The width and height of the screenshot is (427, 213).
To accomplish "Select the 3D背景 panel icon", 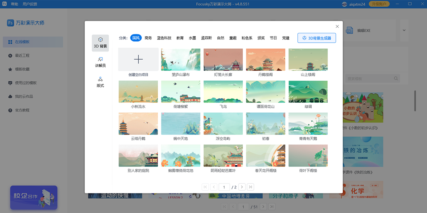I will [x=100, y=42].
